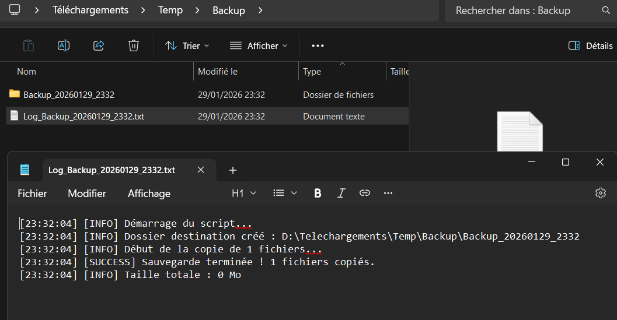Expand the list style dropdown
617x320 pixels.
[x=285, y=193]
